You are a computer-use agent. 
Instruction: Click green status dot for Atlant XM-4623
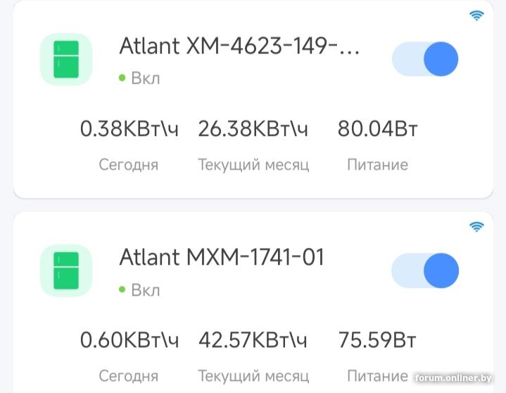point(122,78)
